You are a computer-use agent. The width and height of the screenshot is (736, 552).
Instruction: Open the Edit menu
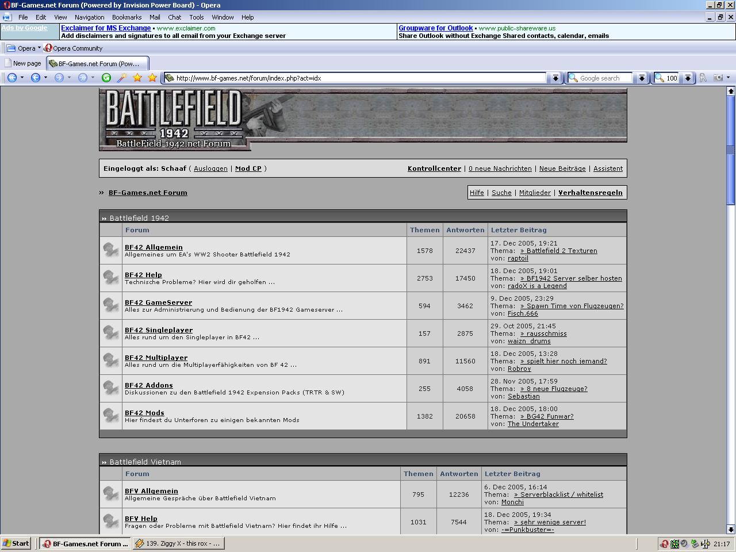(x=41, y=17)
